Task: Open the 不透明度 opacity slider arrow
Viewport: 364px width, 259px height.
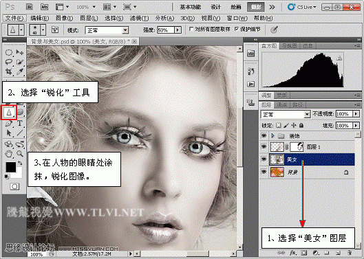Action: coord(356,114)
